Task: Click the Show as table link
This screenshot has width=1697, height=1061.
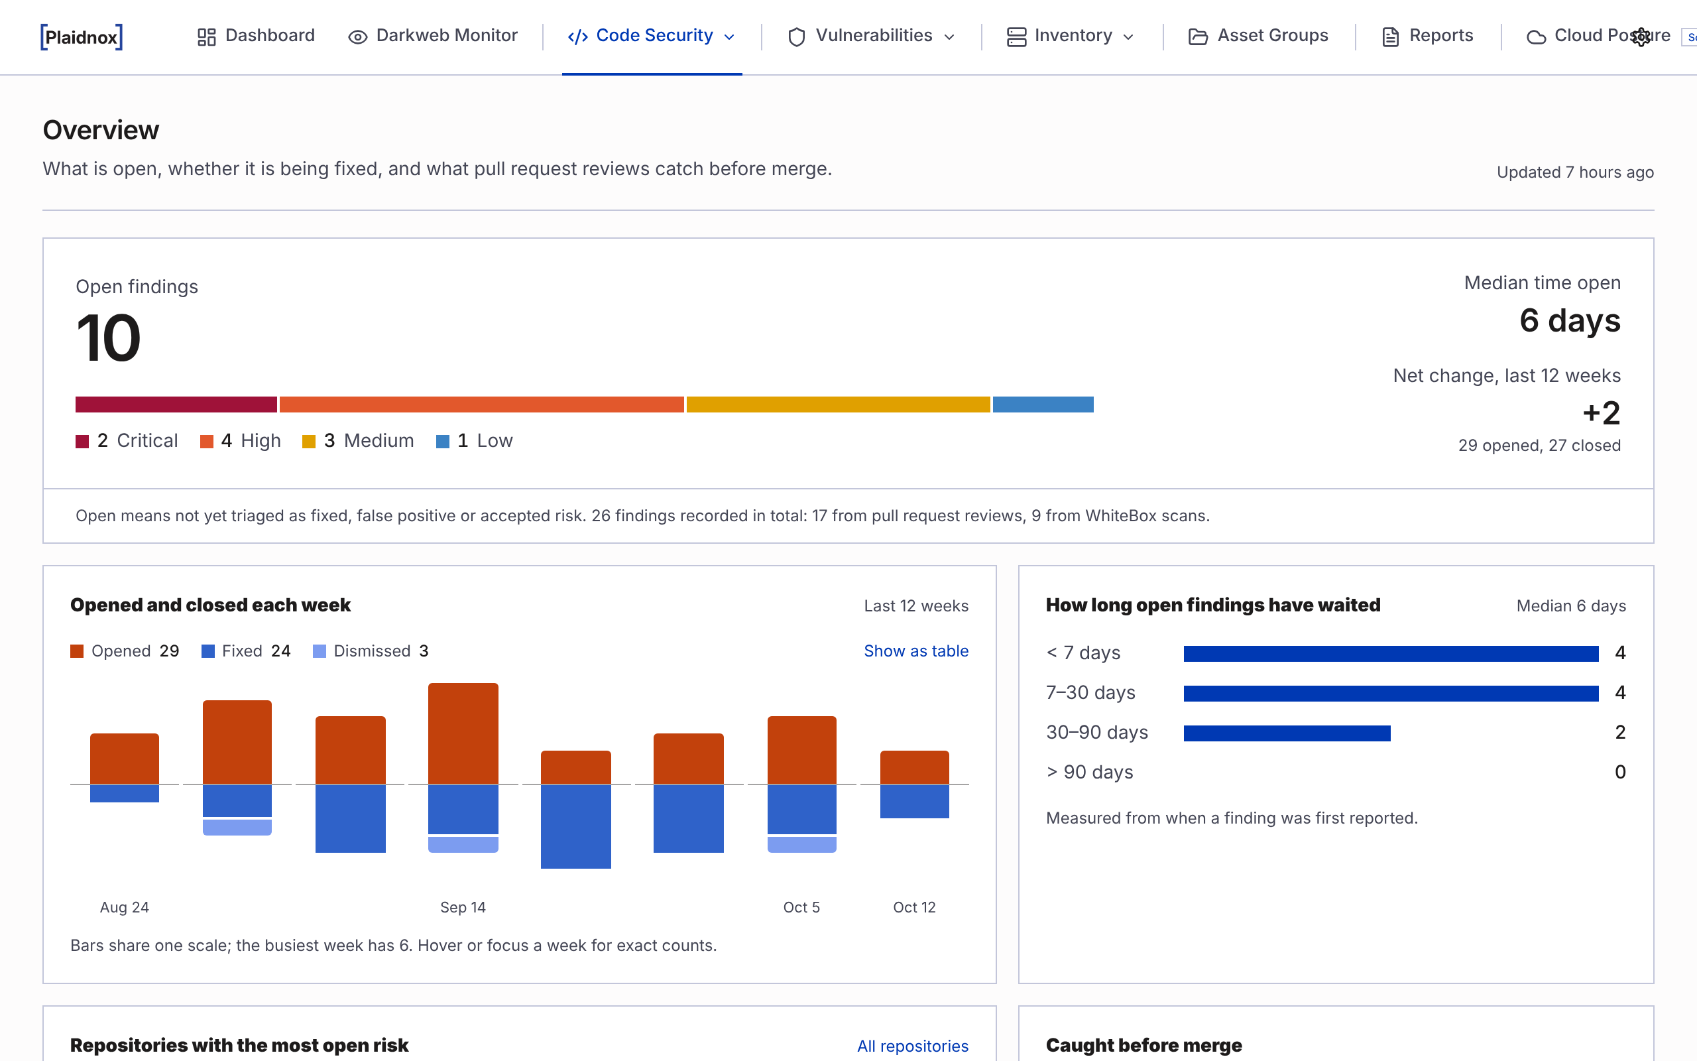Action: tap(916, 651)
